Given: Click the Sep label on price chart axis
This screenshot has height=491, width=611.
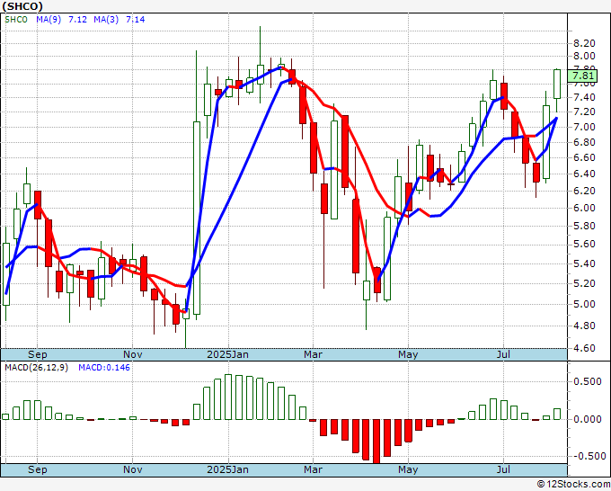Looking at the screenshot, I should [38, 354].
